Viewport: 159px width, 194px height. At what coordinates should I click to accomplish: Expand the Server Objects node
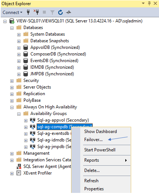pos(12,87)
